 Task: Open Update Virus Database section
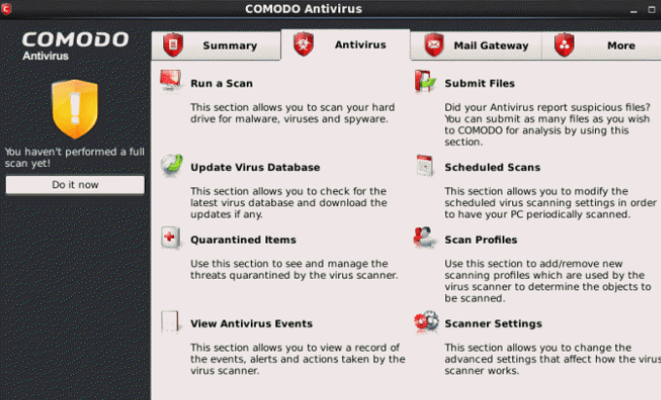pyautogui.click(x=255, y=167)
